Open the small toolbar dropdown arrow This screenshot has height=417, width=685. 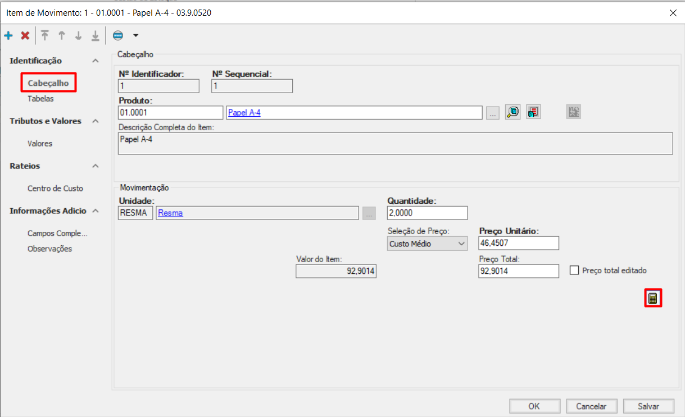(x=135, y=36)
